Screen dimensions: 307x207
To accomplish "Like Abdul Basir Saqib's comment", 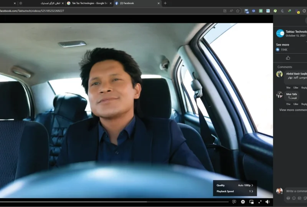I will [x=295, y=88].
